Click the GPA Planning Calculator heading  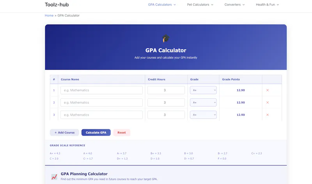(84, 174)
